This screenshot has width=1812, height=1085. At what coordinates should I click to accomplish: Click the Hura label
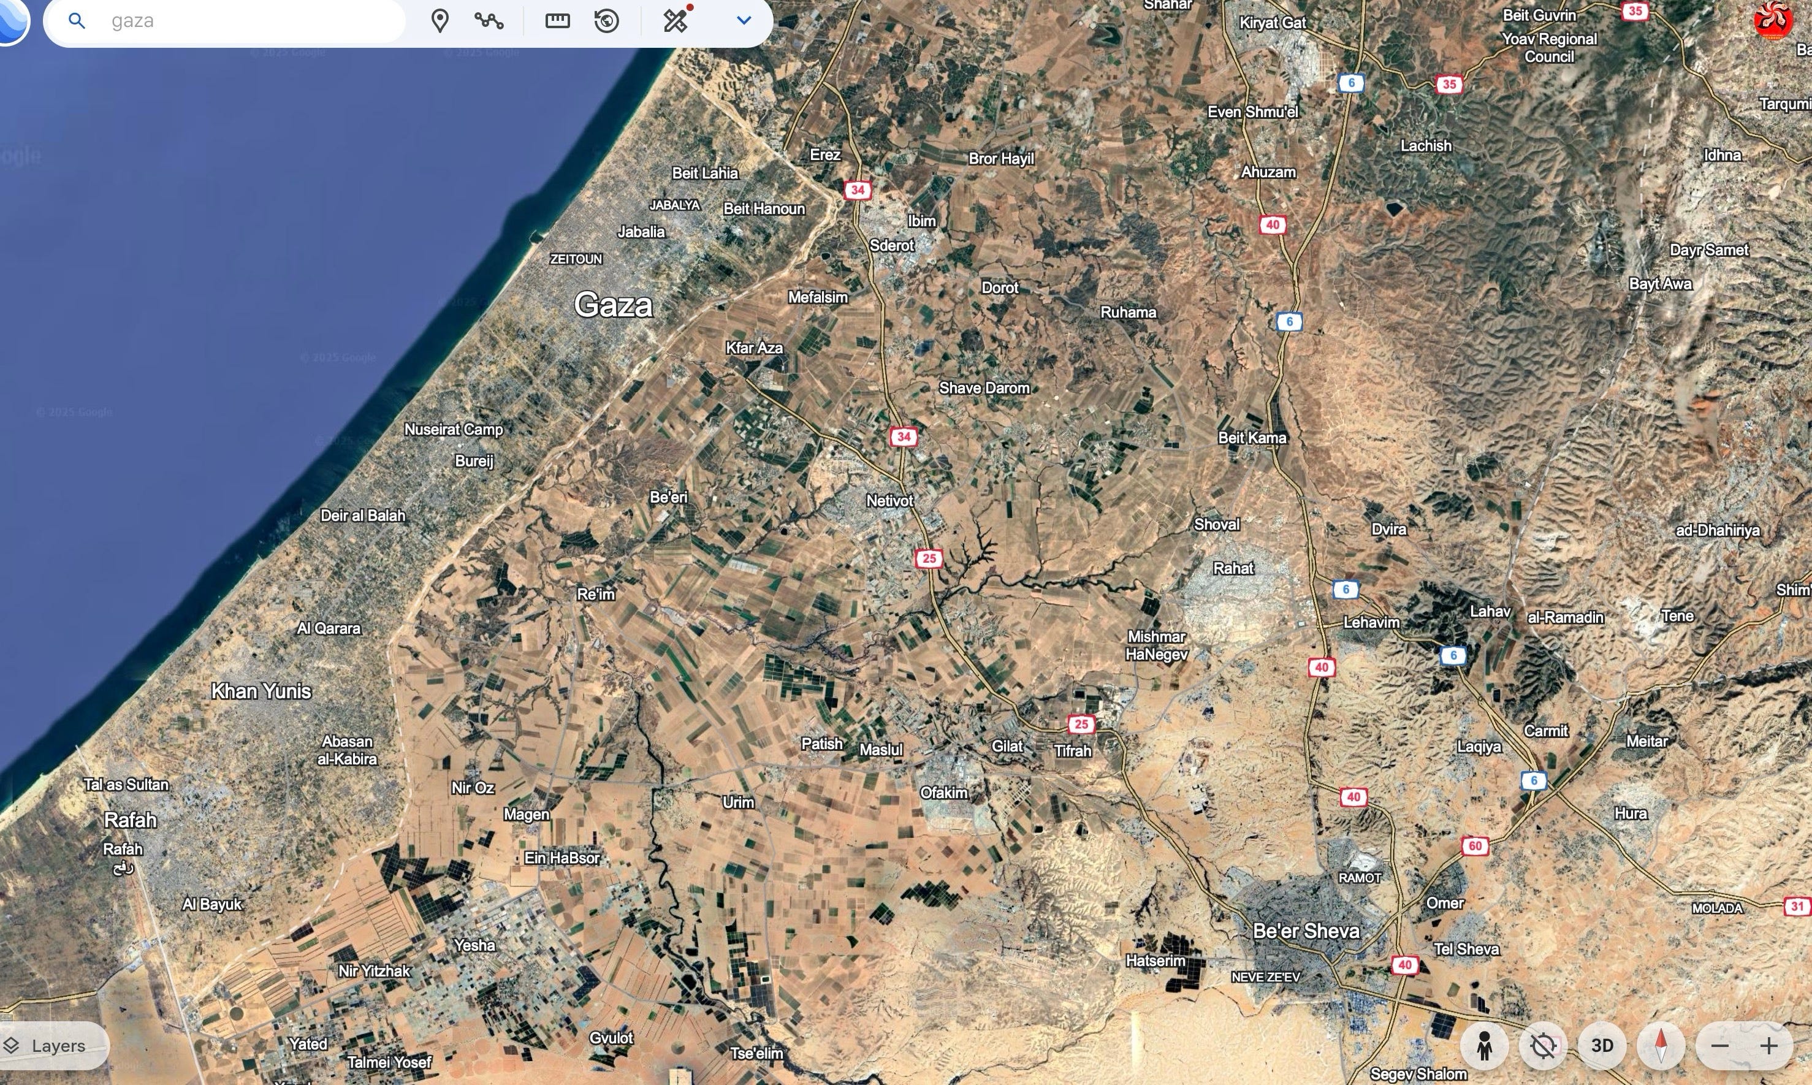(1630, 813)
